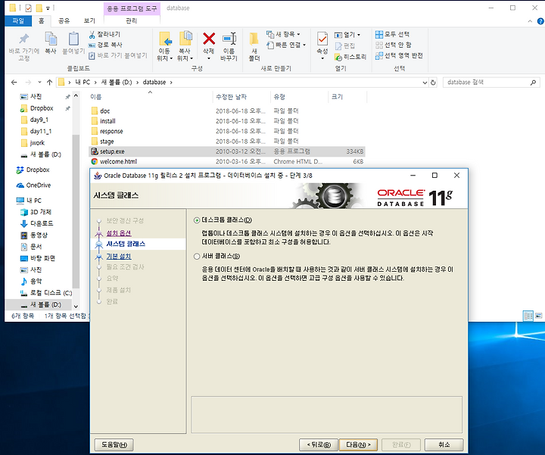The height and width of the screenshot is (455, 545).
Task: Click the Refresh icon beside address bar
Action: coord(433,83)
